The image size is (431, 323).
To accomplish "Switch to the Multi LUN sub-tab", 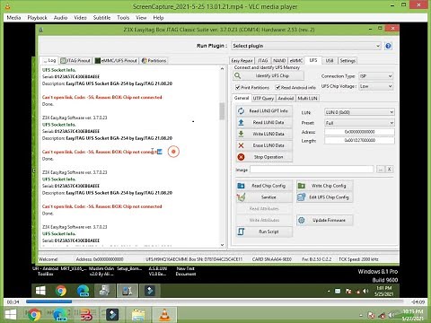I will [307, 98].
